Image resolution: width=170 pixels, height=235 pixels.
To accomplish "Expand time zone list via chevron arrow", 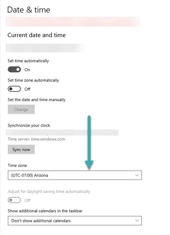I will (x=137, y=175).
